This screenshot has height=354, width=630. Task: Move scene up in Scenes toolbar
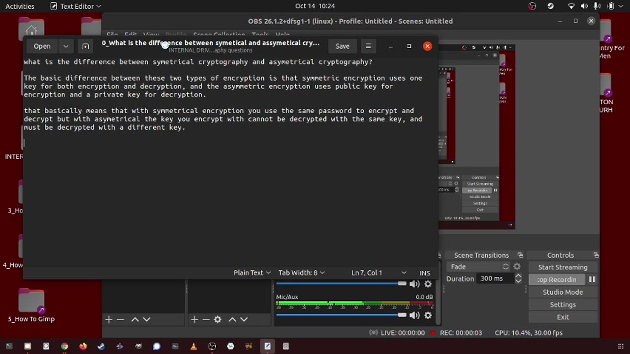(135, 319)
